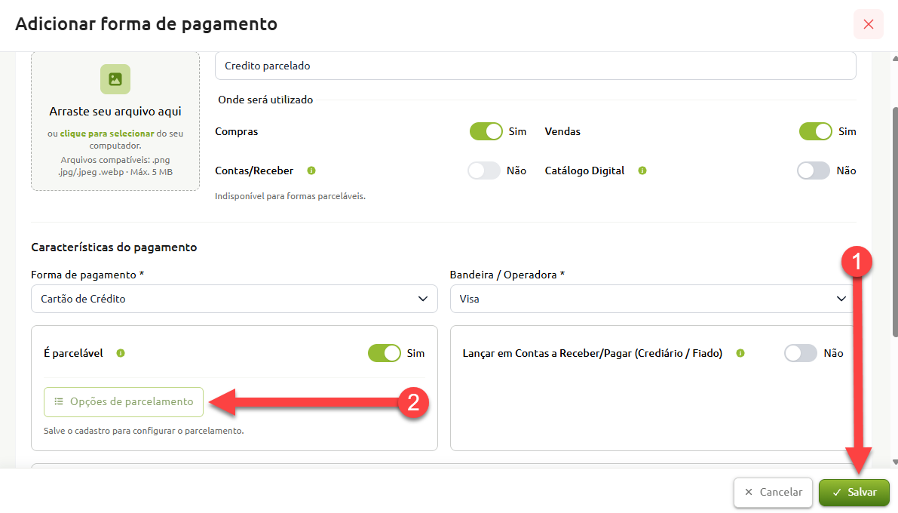Click info icon beside Crediário / Fiado
Screen dimensions: 898x513
point(740,353)
